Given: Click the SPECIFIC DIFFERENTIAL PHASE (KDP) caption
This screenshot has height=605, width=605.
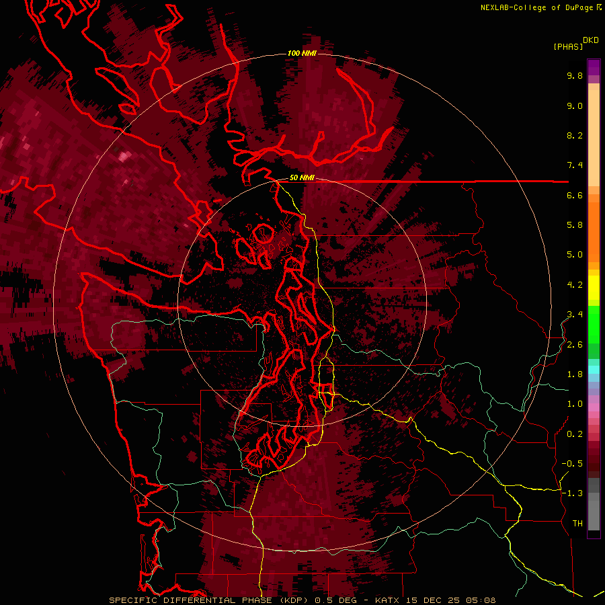Looking at the screenshot, I should [210, 600].
